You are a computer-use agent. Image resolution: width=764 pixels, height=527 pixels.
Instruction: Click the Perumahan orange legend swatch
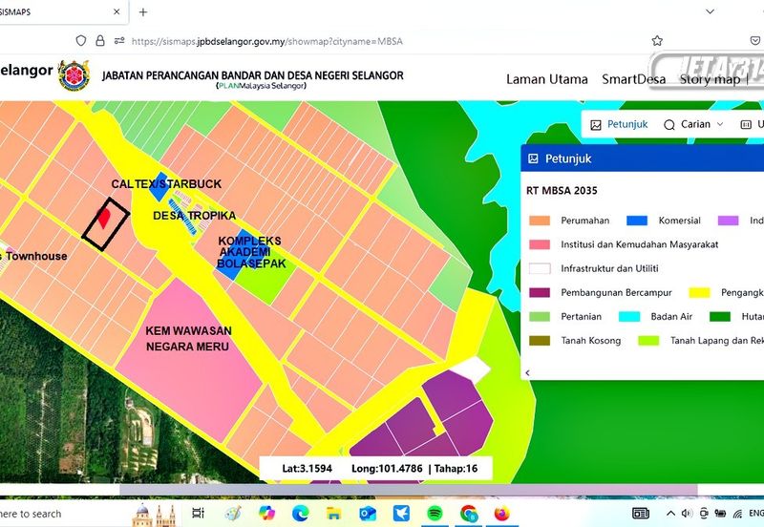click(x=540, y=221)
